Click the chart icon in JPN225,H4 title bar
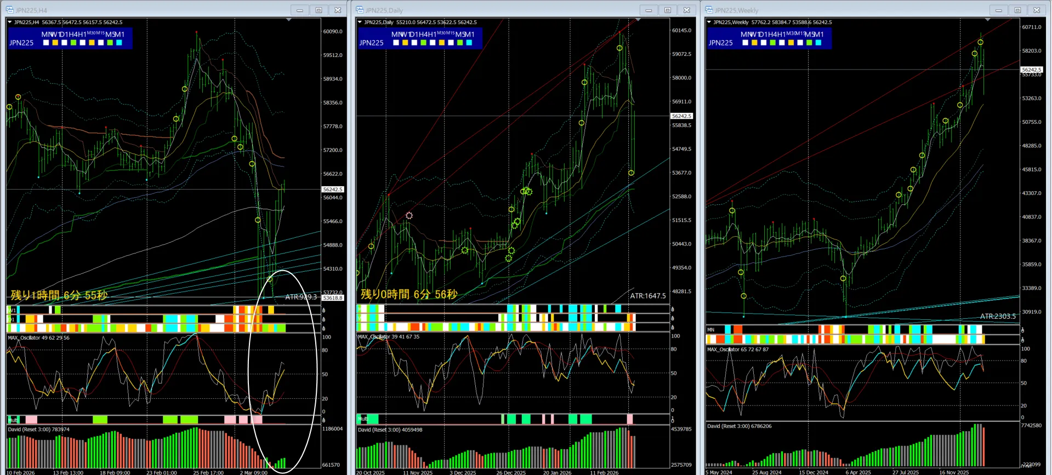The height and width of the screenshot is (475, 1052). pos(9,10)
